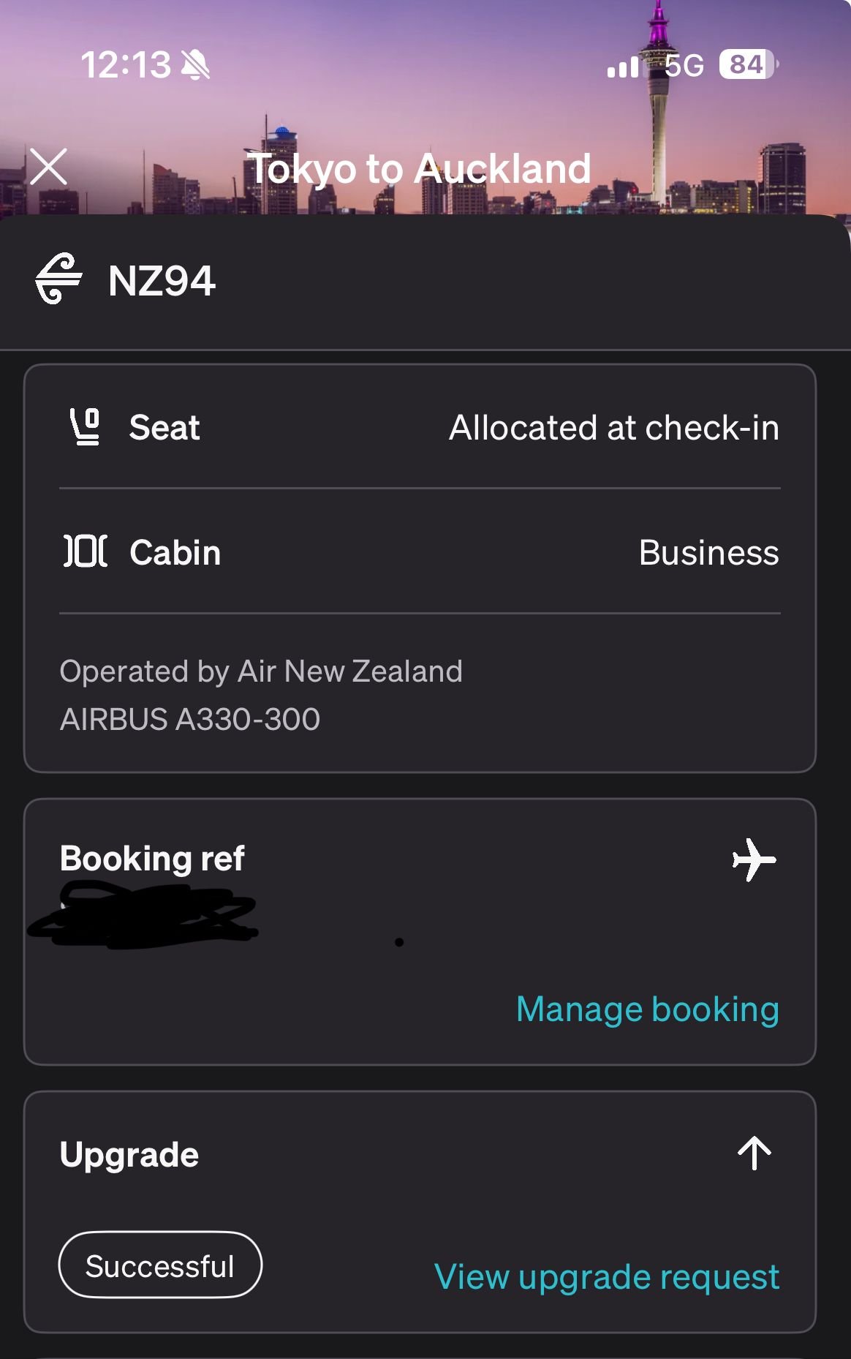Tap the Air New Zealand koru logo
This screenshot has height=1359, width=851.
58,279
